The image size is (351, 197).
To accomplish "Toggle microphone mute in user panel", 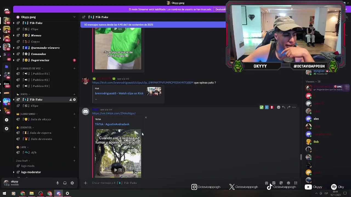I will pos(58,183).
